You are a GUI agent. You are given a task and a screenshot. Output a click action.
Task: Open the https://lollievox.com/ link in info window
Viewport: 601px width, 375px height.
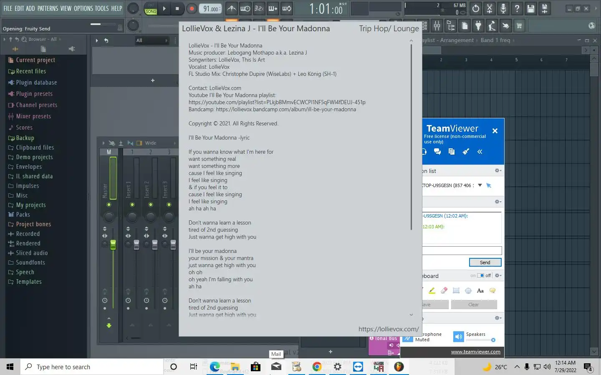pyautogui.click(x=389, y=329)
